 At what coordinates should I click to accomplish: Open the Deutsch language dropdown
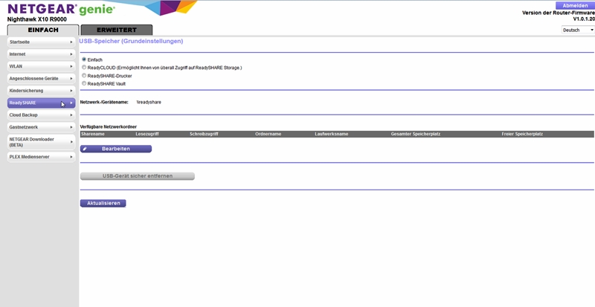pos(578,30)
